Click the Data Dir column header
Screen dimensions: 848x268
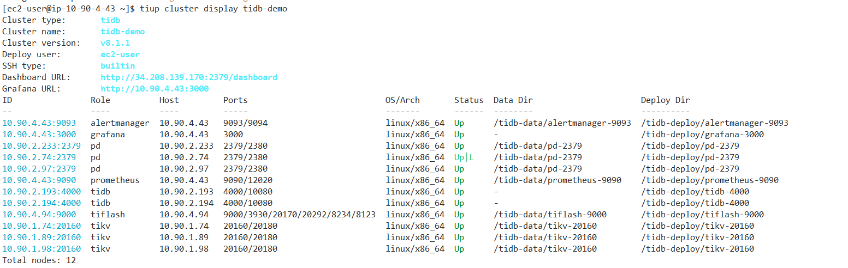[513, 100]
